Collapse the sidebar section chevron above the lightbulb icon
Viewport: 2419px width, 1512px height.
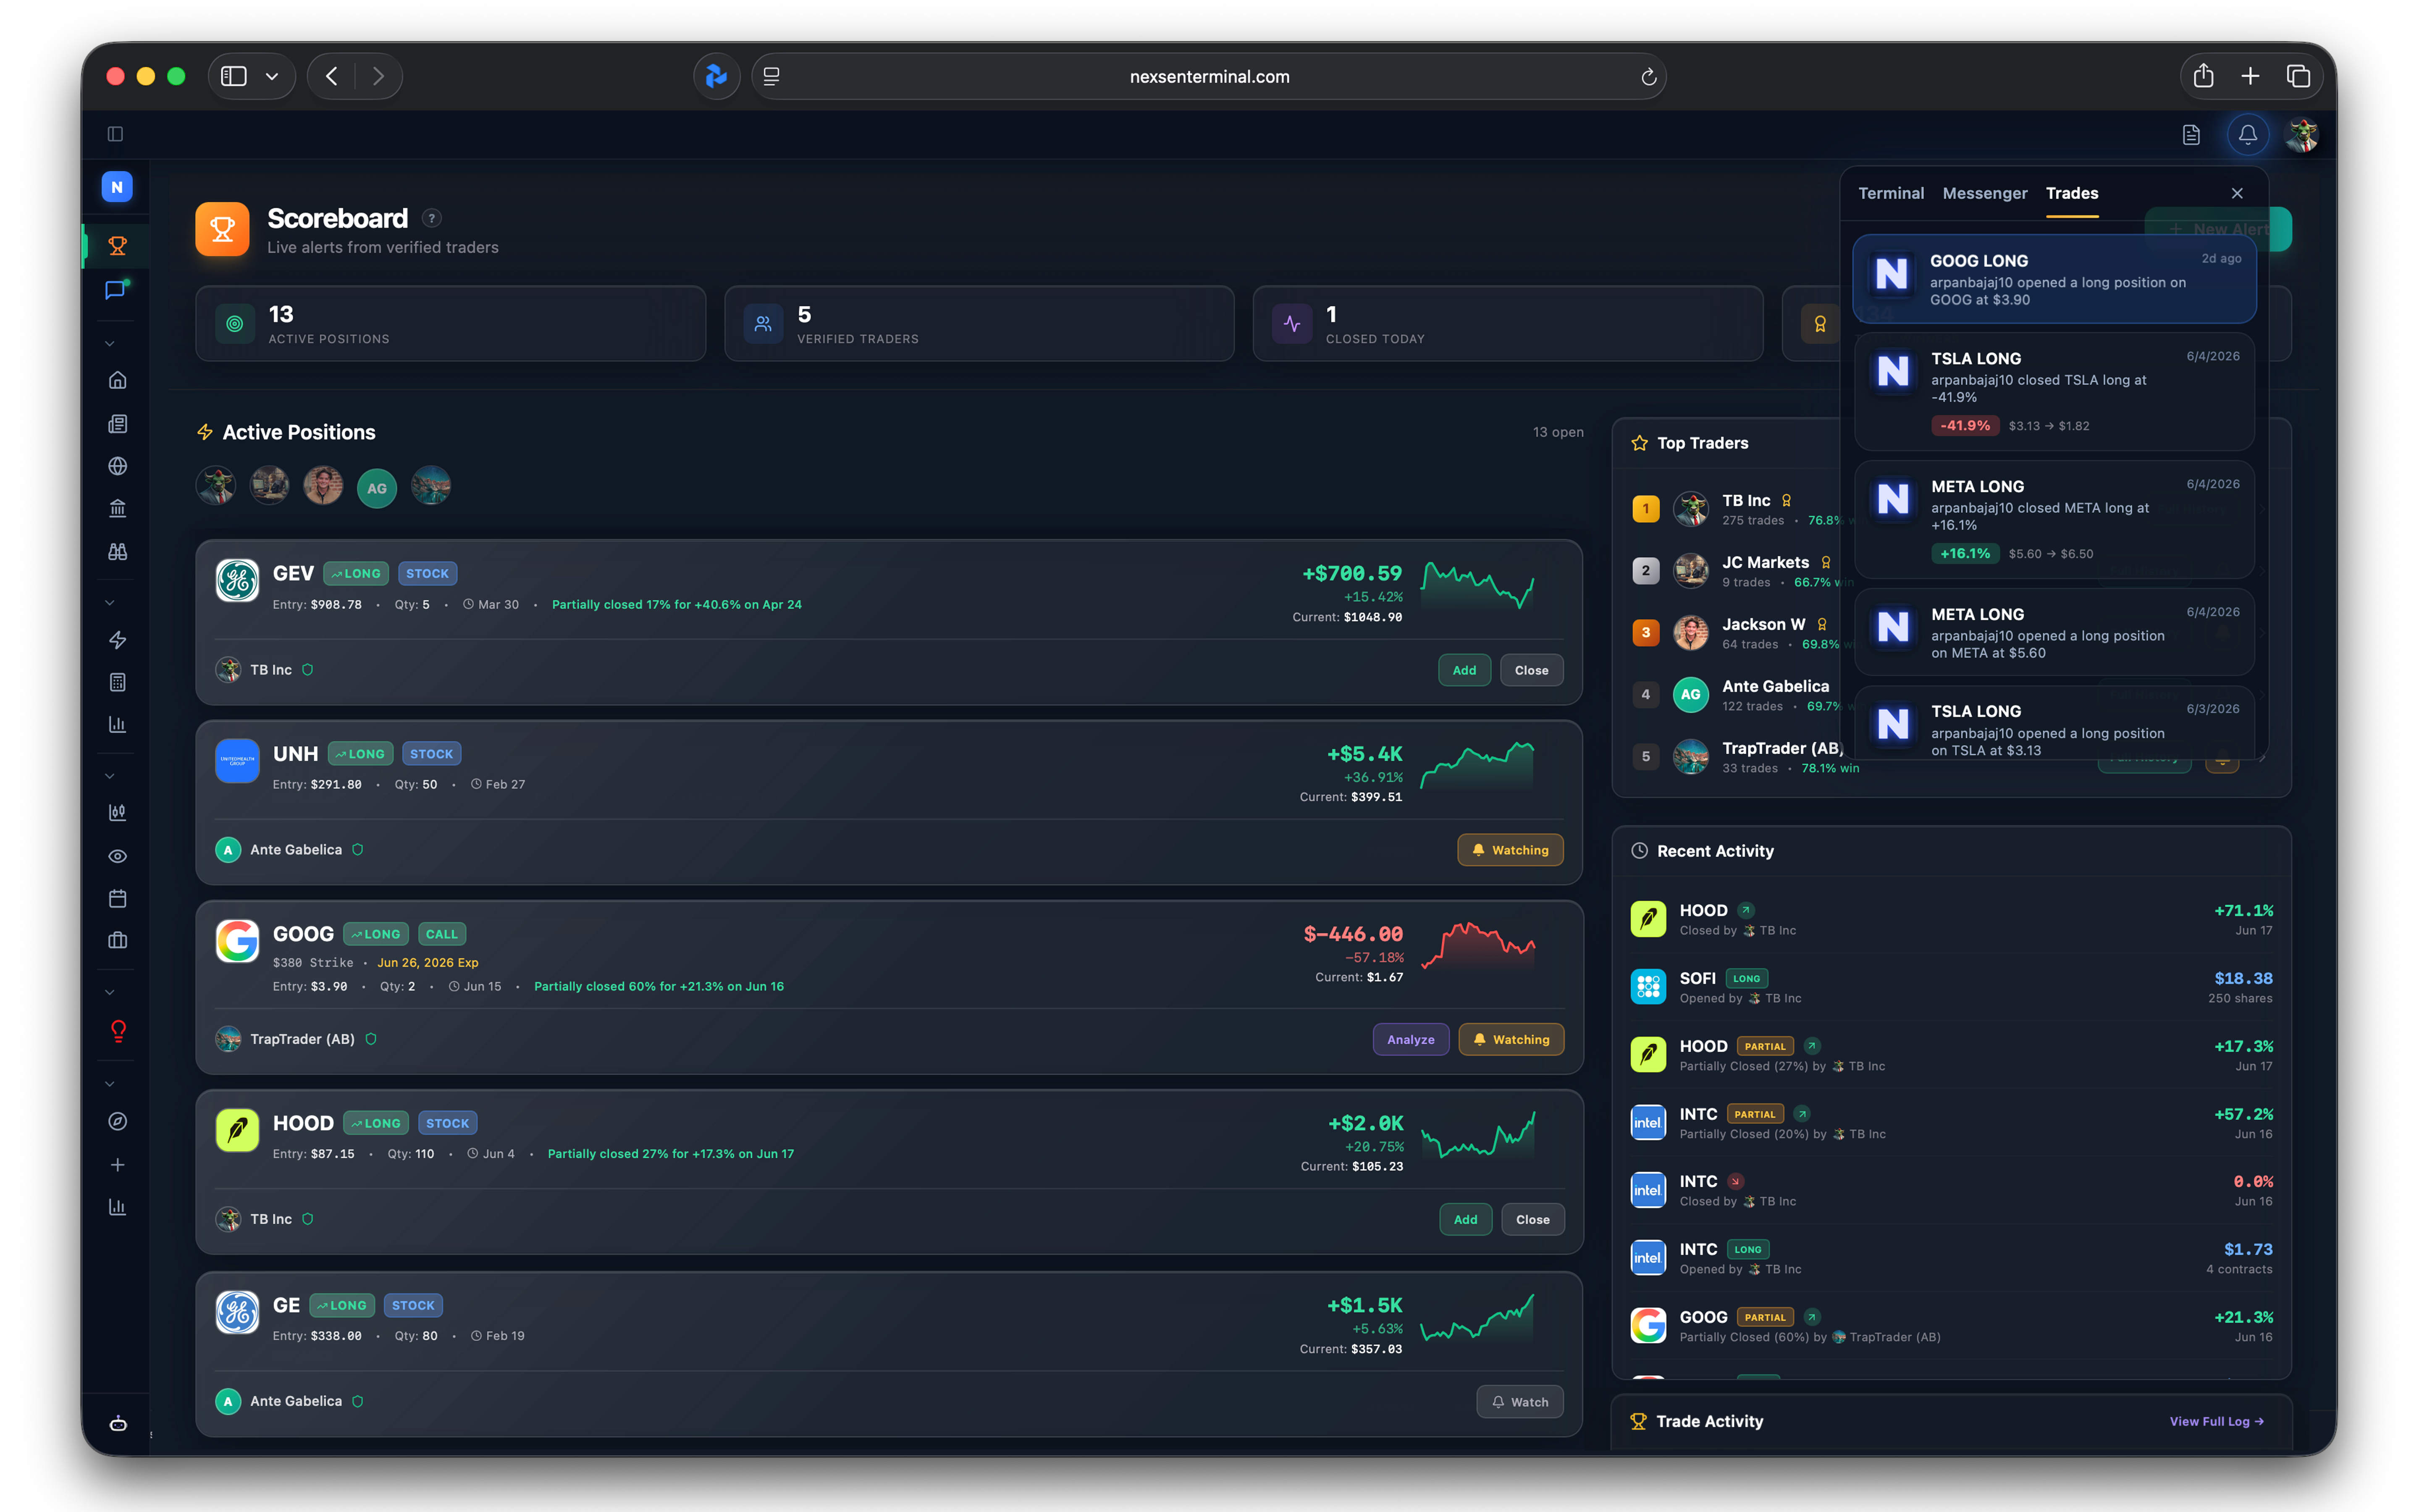110,993
